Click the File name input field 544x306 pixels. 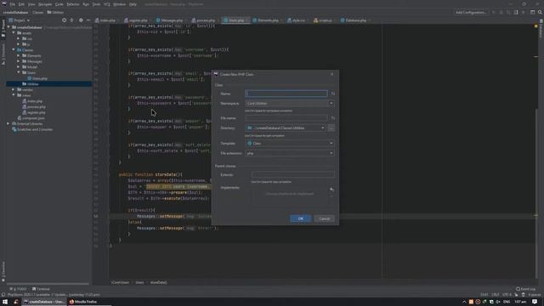[286, 118]
